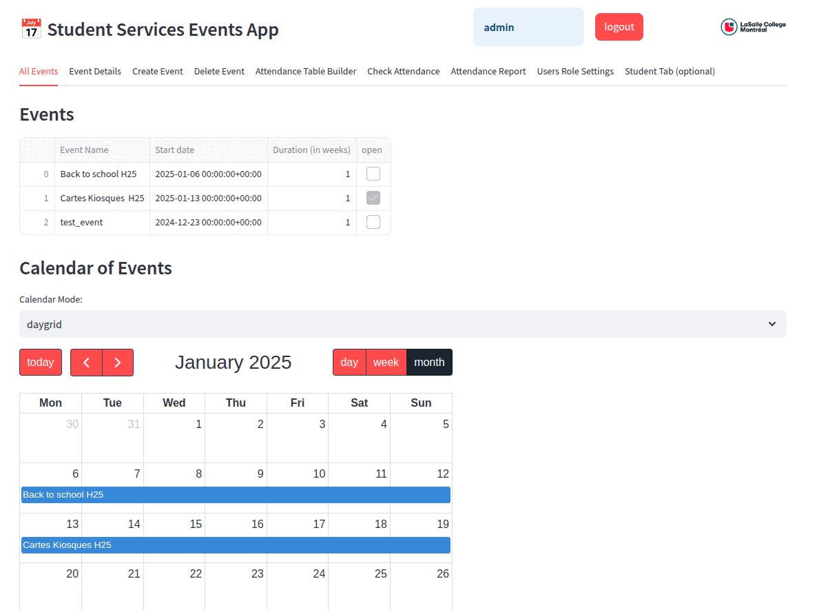828x610 pixels.
Task: Switch calendar to day view
Action: click(349, 362)
